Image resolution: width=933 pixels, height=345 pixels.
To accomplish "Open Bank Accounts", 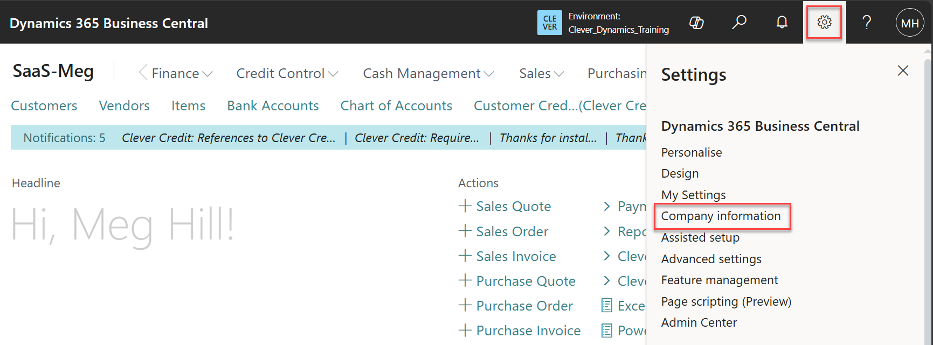I will [273, 105].
